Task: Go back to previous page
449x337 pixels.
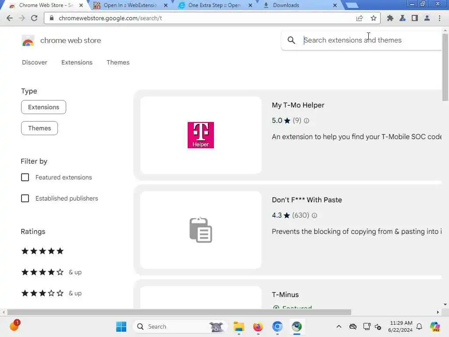Action: click(10, 18)
